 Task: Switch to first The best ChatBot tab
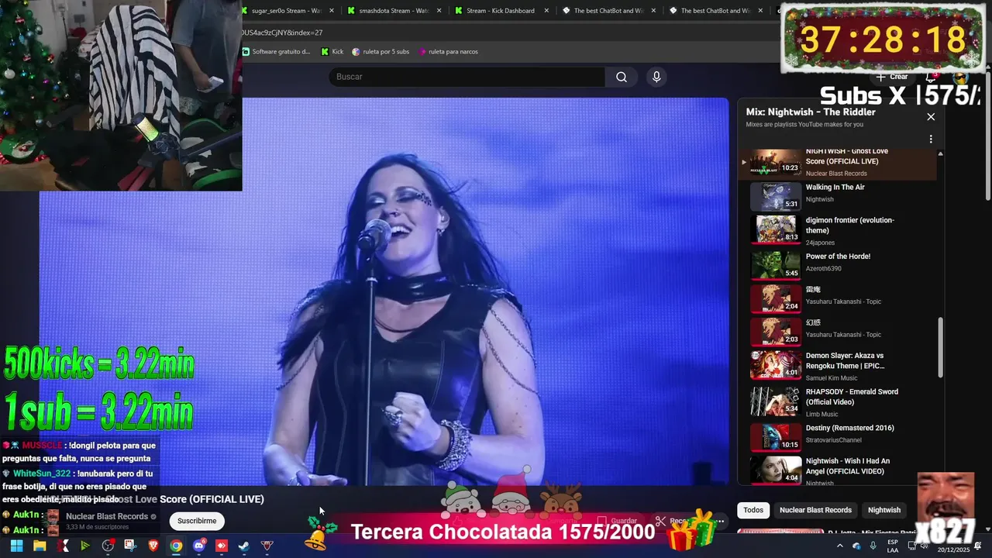(x=608, y=11)
